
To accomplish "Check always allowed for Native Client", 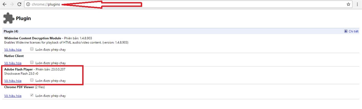I will click(x=32, y=62).
